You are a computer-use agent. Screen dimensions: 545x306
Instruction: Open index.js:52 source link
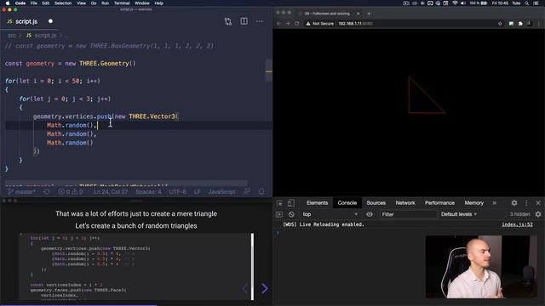[x=517, y=224]
